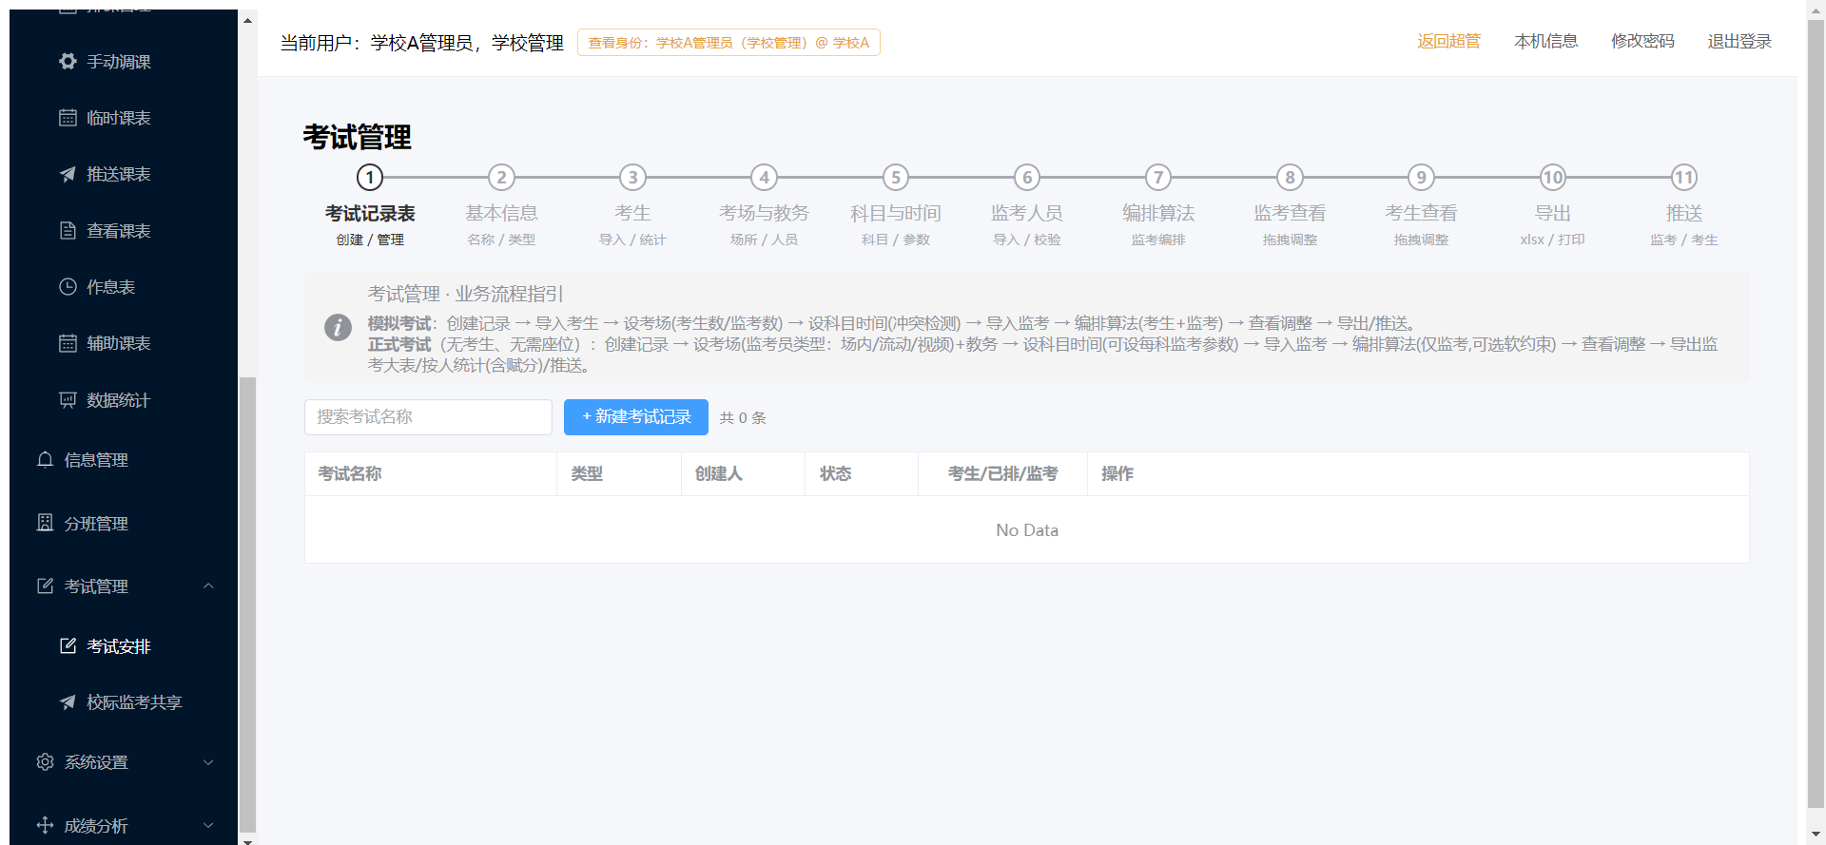Expand the 成绩分析 sidebar section chevron
This screenshot has width=1826, height=845.
[x=208, y=825]
